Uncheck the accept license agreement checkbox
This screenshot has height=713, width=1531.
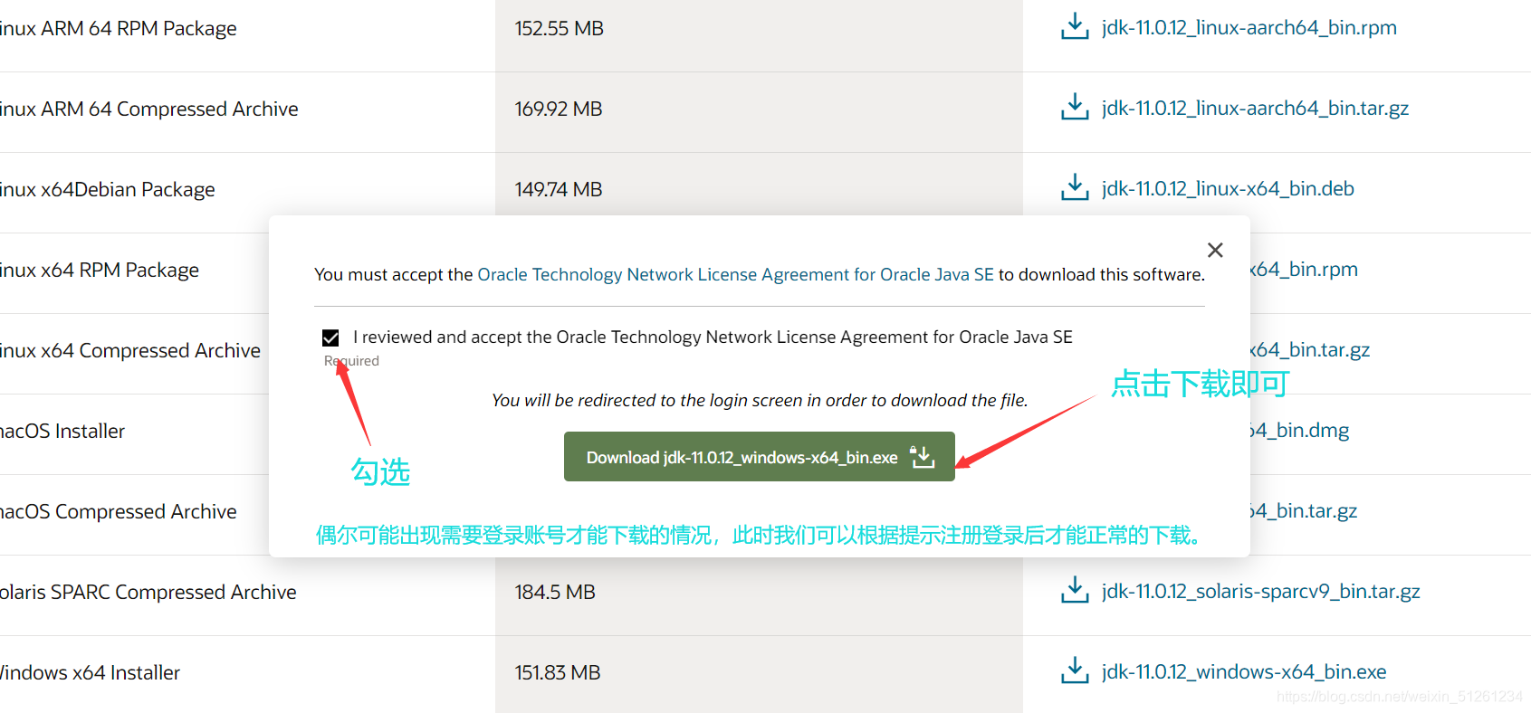(x=330, y=337)
